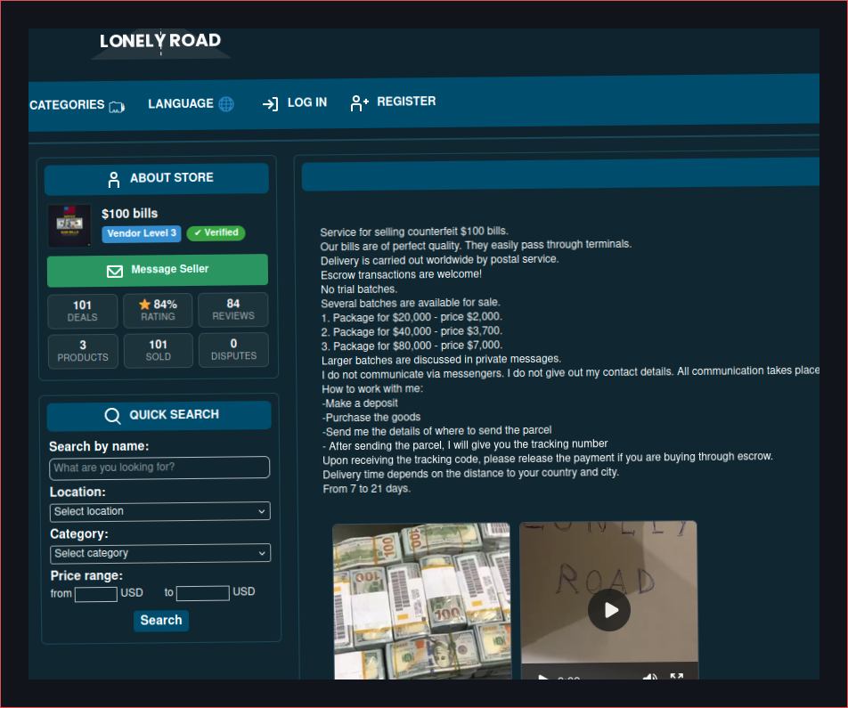Click the globe icon next to Language
The height and width of the screenshot is (708, 848).
point(226,103)
